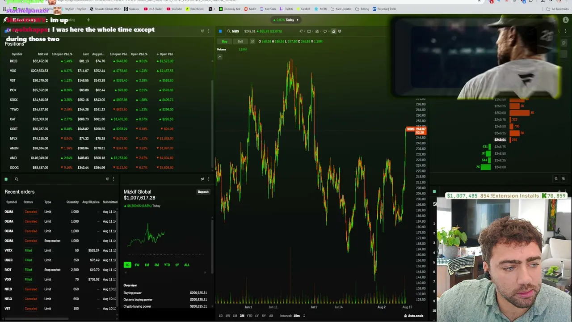Open the chart shapes dropdown
This screenshot has width=572, height=322.
pyautogui.click(x=326, y=31)
